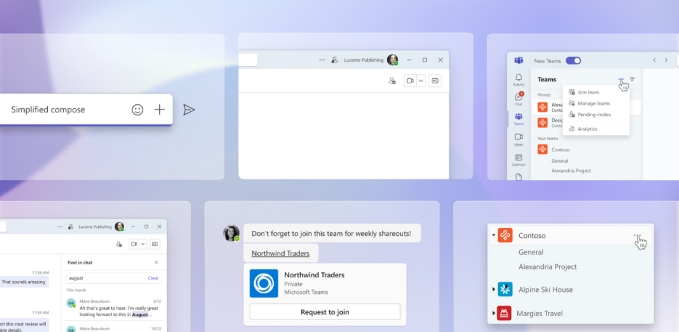Image resolution: width=679 pixels, height=332 pixels.
Task: Send message with the paper plane icon
Action: point(189,110)
